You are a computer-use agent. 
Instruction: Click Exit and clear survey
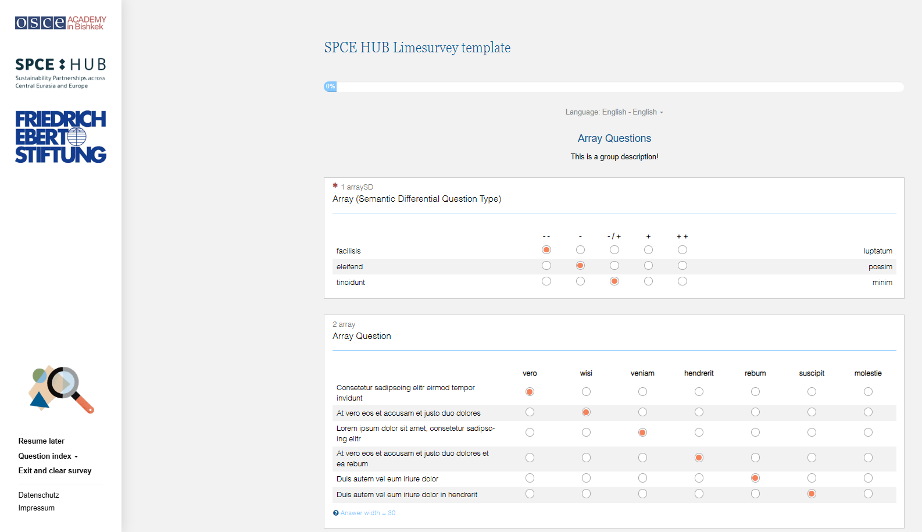tap(55, 471)
